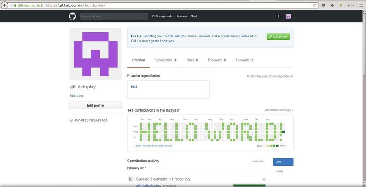Image resolution: width=366 pixels, height=187 pixels.
Task: Click the scrollbar up arrow
Action: pos(364,10)
